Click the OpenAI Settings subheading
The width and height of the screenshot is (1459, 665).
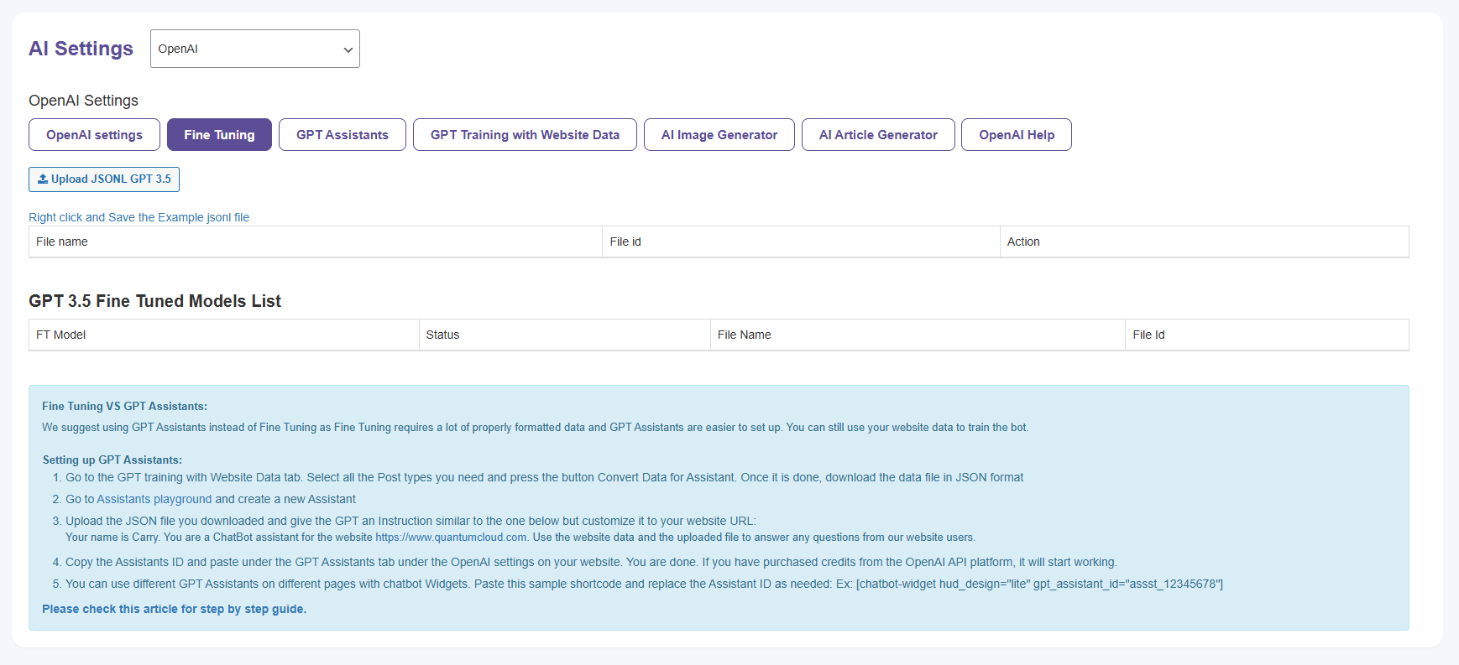(x=83, y=101)
